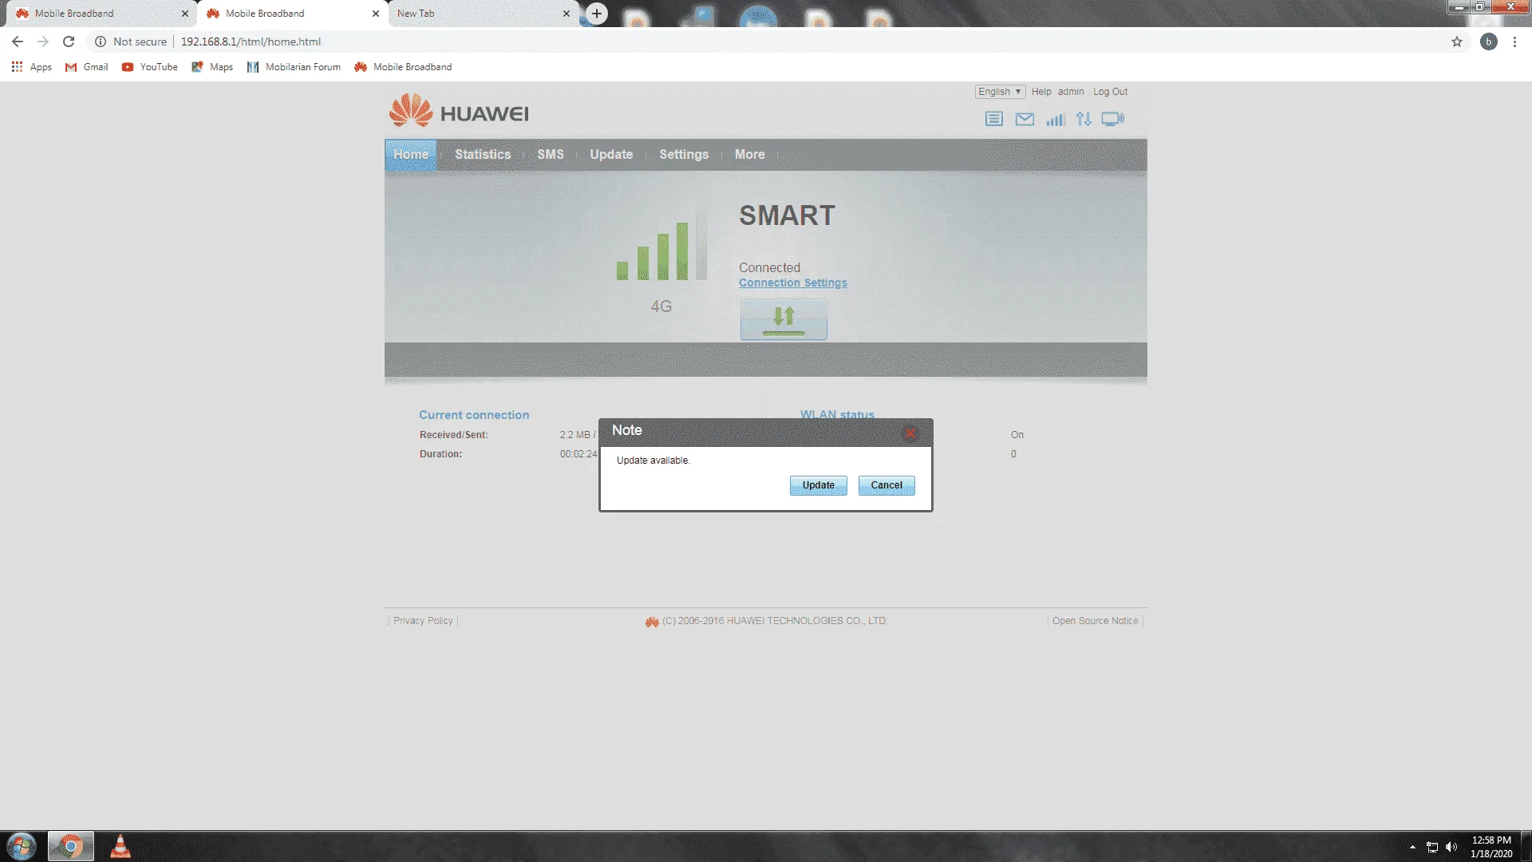Toggle the mobile data connection button
The image size is (1532, 862).
click(784, 319)
